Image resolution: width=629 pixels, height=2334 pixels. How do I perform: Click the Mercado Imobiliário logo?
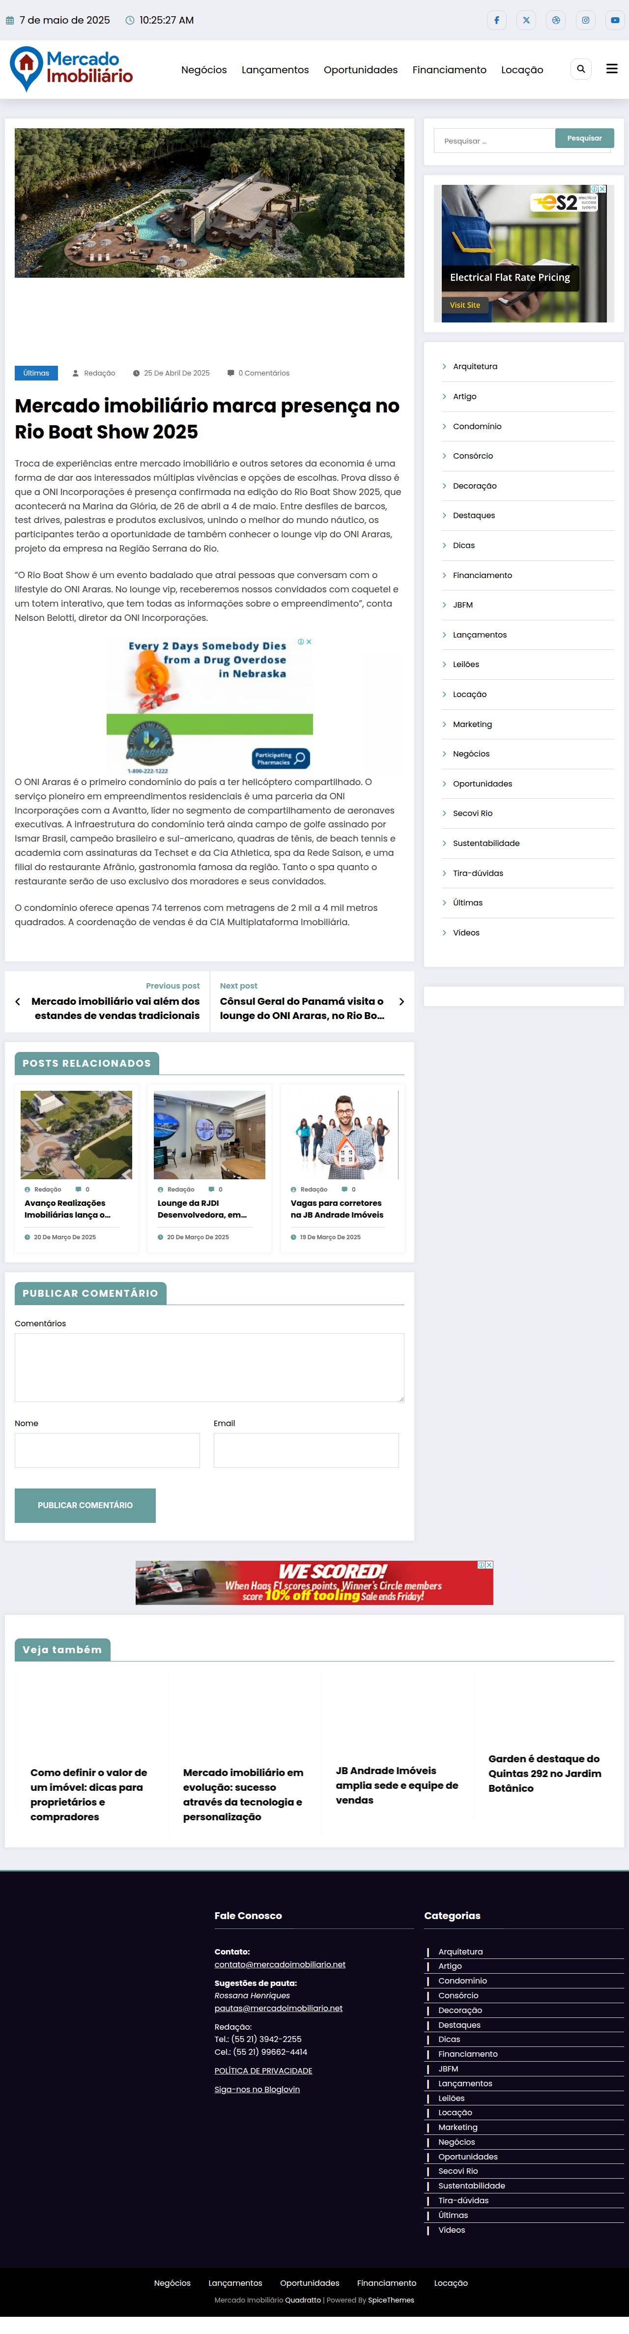(x=72, y=69)
